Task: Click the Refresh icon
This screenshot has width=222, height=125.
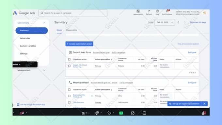Action: pos(149,11)
